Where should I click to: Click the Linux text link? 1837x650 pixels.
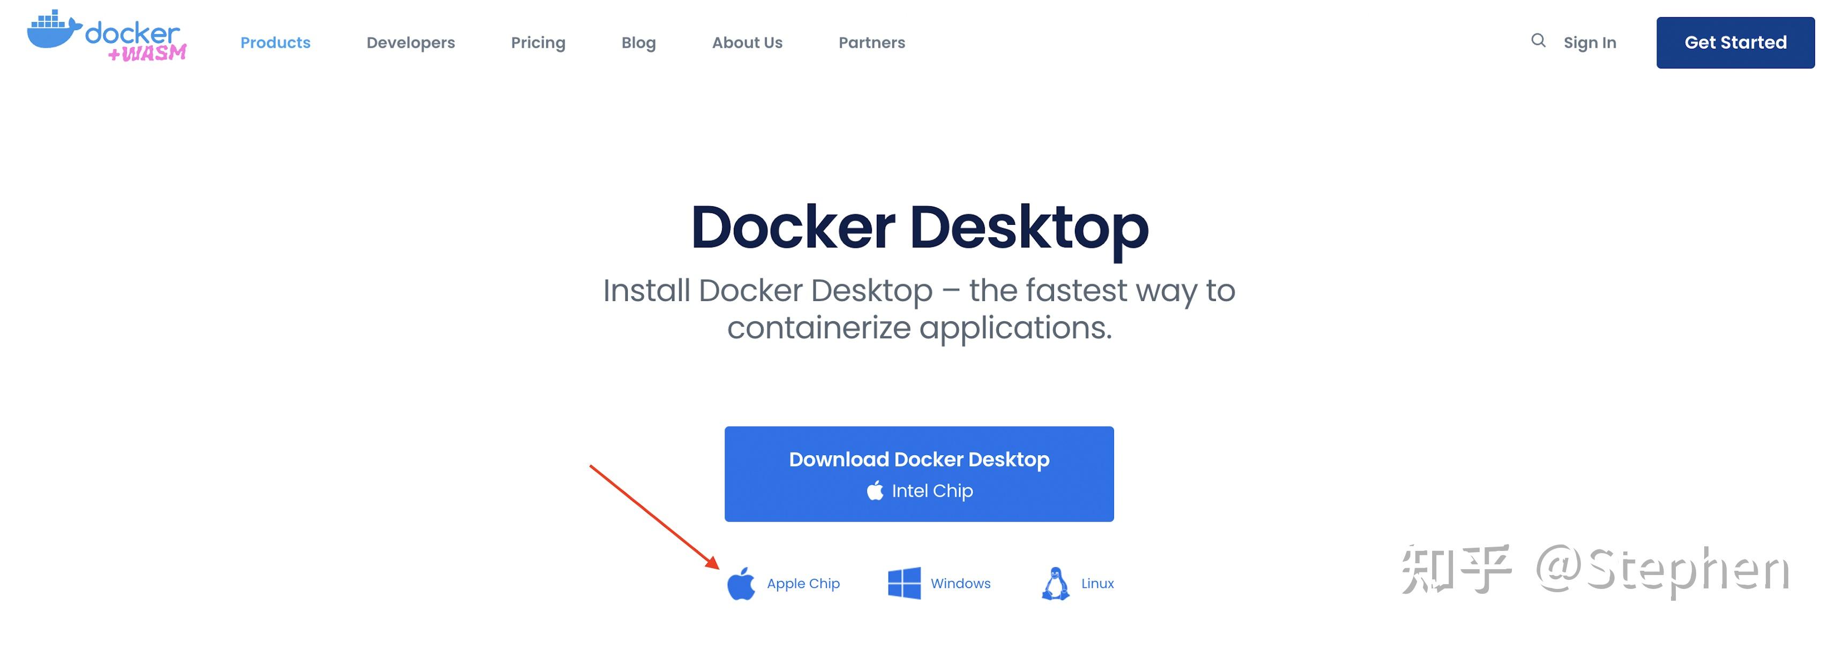(1097, 583)
